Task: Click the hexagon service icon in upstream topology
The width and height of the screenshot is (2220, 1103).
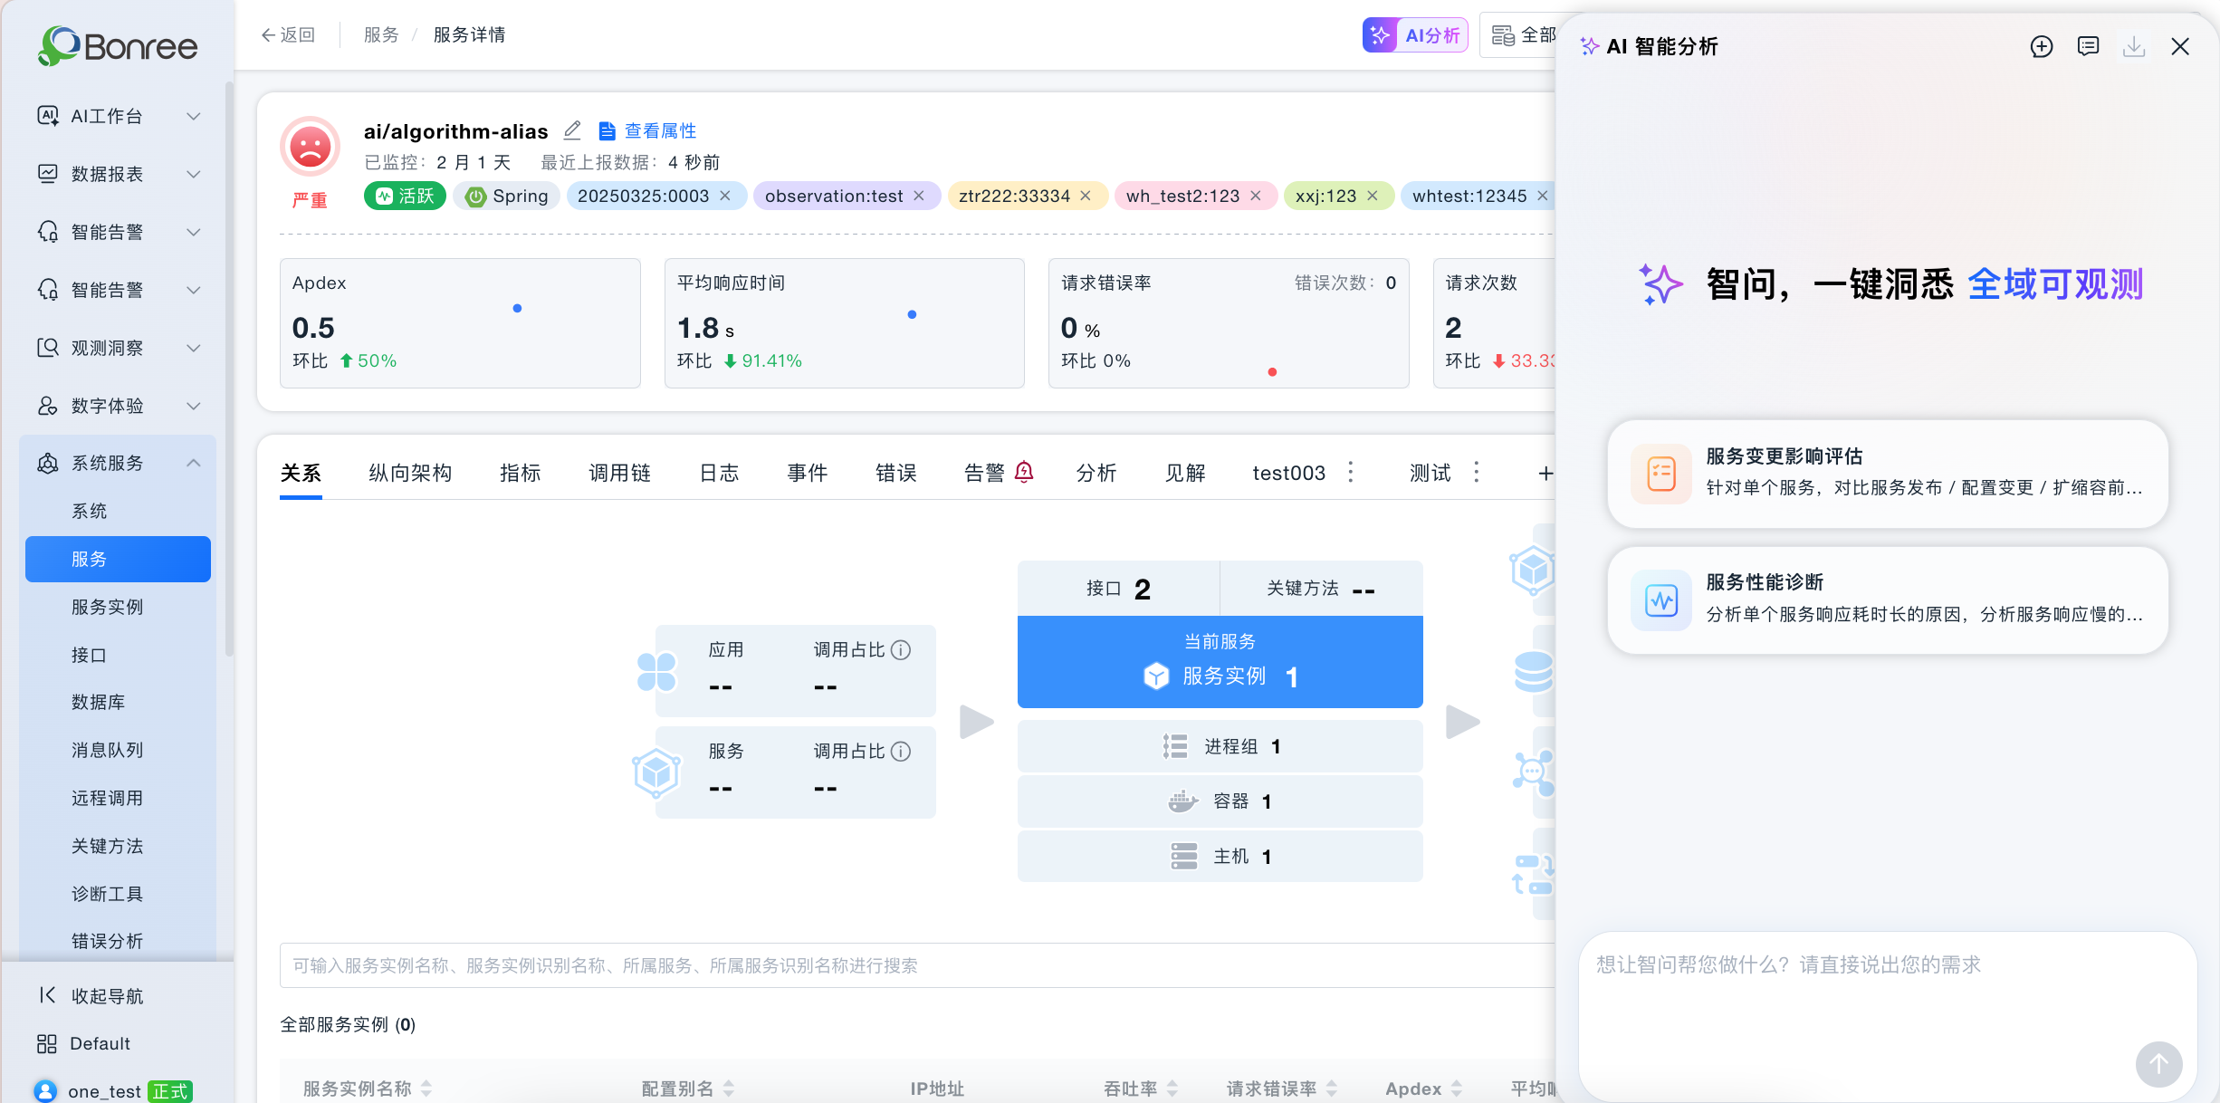Action: pos(656,773)
